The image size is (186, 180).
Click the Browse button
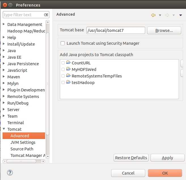(164, 30)
